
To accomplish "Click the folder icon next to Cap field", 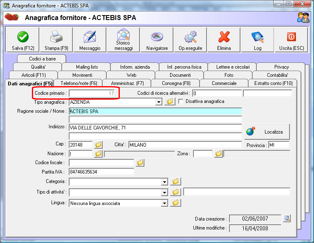I will pyautogui.click(x=98, y=145).
